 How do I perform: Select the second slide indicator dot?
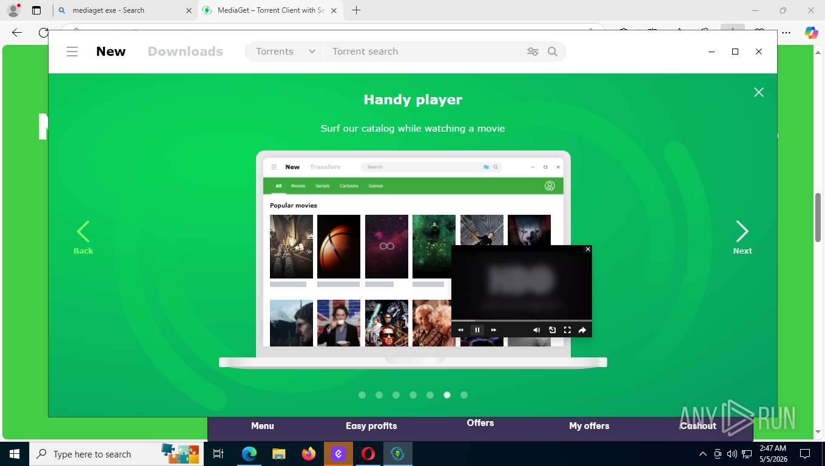(x=379, y=395)
